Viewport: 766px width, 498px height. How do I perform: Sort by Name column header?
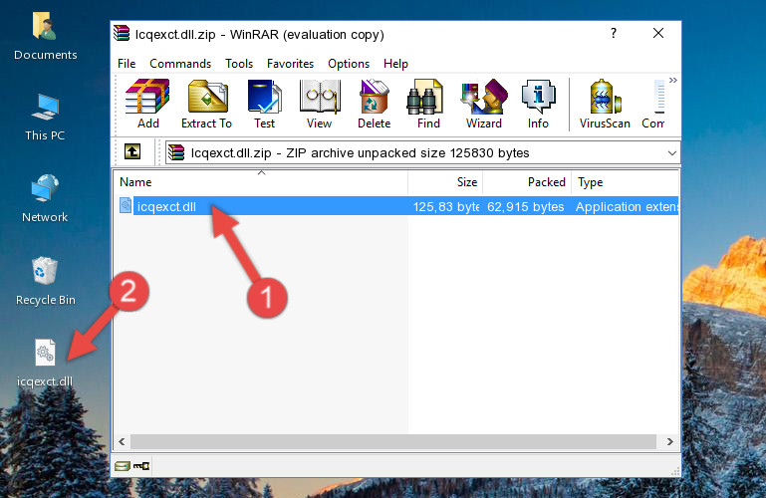click(261, 182)
